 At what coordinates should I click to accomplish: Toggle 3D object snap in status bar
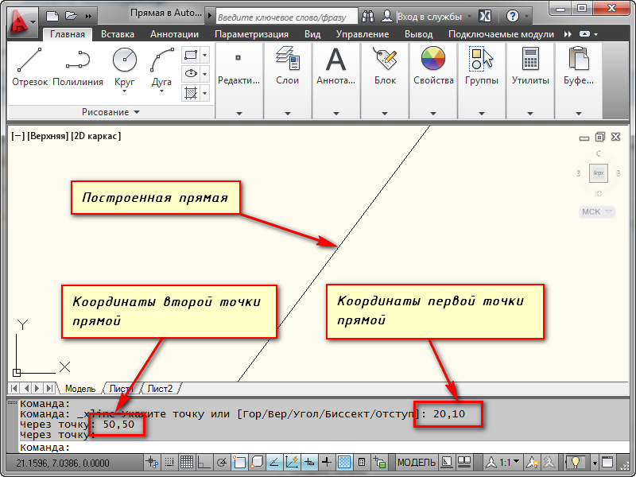click(256, 462)
